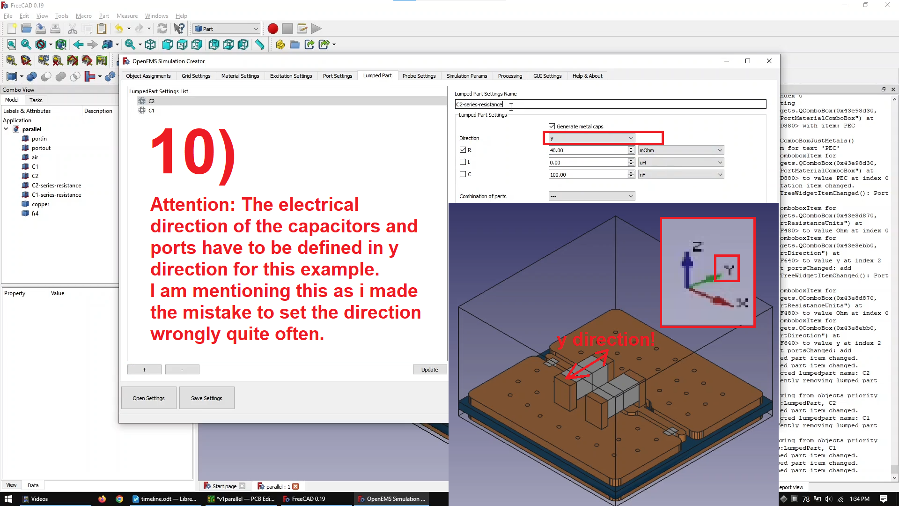Screen dimensions: 899x506
Task: Change the R units dropdown from mOhm
Action: click(679, 150)
